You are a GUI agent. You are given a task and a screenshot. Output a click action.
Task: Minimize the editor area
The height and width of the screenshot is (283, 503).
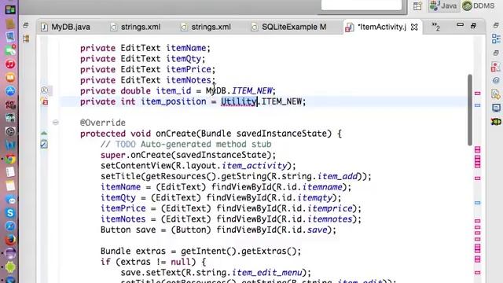coord(460,25)
